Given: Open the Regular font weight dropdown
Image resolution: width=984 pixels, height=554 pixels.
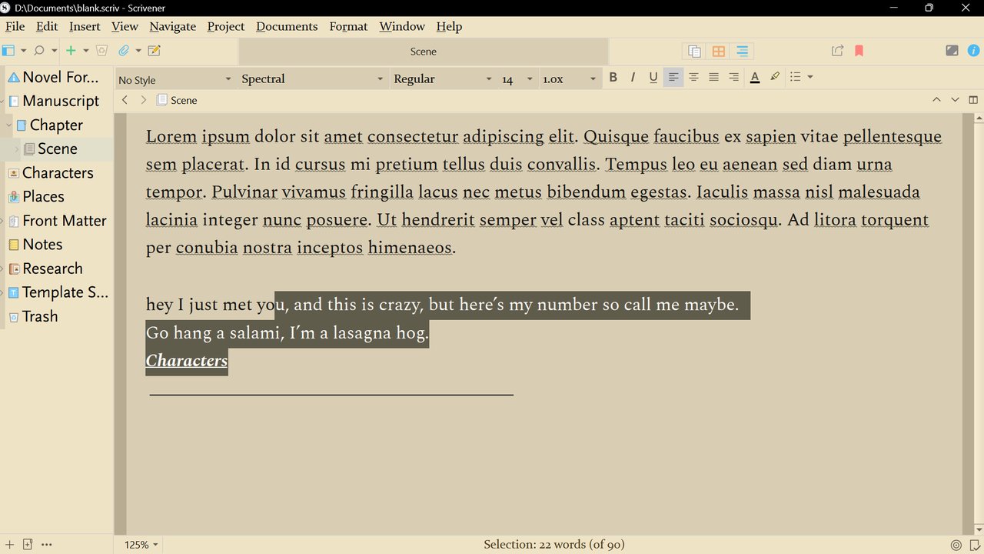Looking at the screenshot, I should [443, 79].
